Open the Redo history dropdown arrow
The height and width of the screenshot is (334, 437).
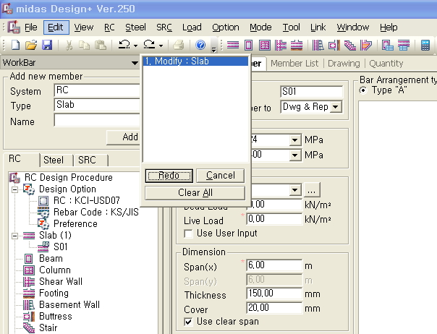pos(161,45)
